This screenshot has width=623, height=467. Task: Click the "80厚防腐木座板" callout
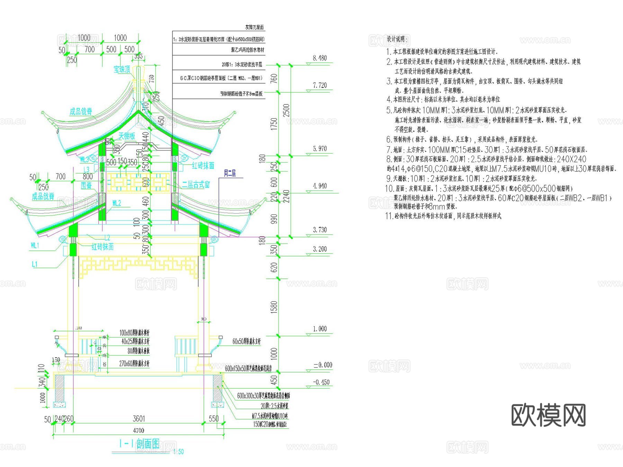point(138,351)
